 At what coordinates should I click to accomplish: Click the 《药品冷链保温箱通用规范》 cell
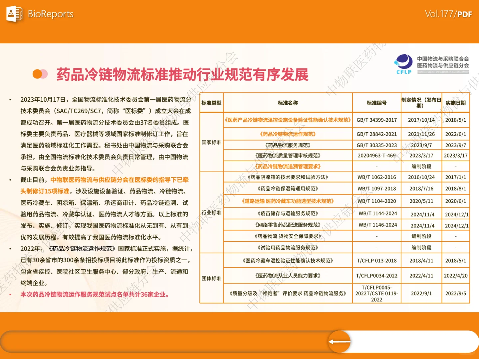(x=288, y=188)
